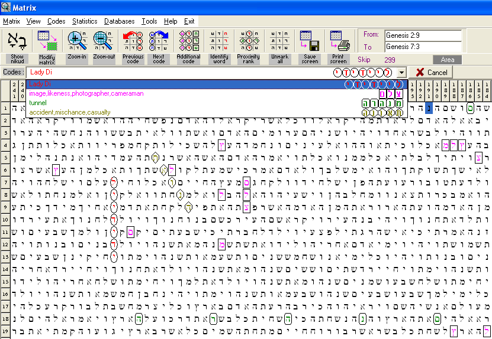492x339 pixels.
Task: Click the blue highlighted letter in row 1
Action: pyautogui.click(x=429, y=108)
